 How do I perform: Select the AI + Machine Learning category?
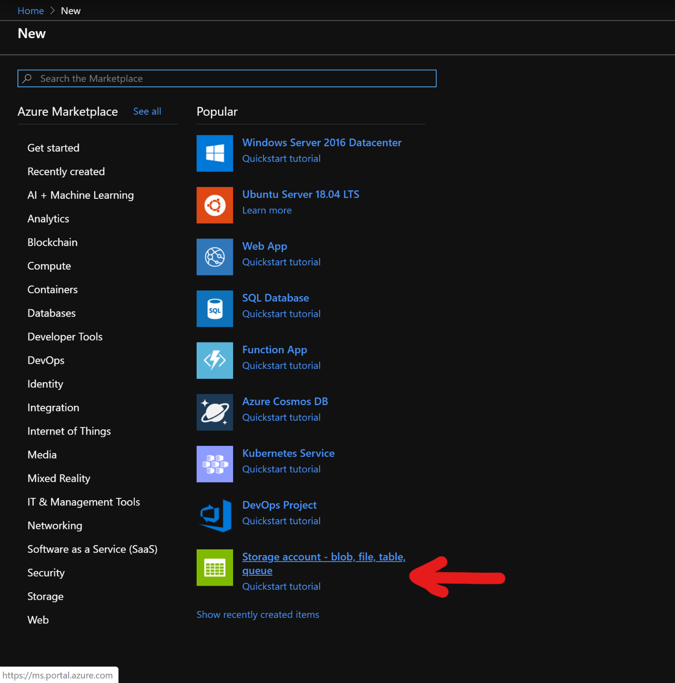click(x=80, y=195)
